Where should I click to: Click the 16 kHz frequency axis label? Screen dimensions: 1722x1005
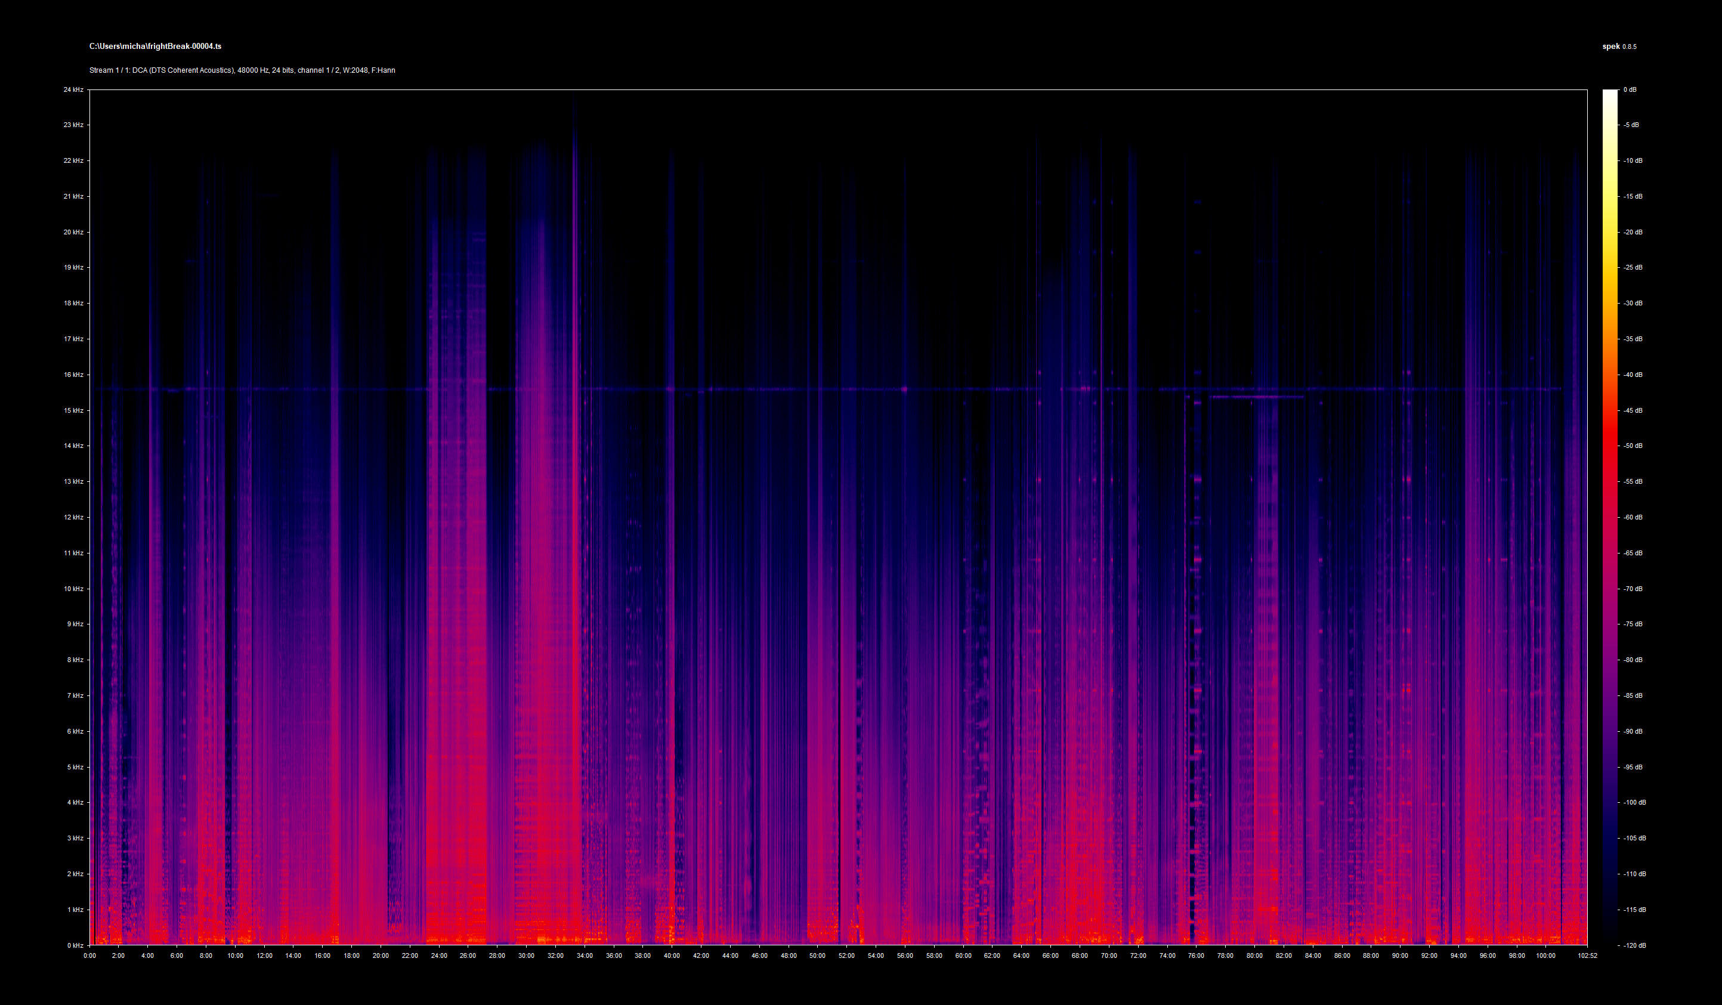coord(73,375)
